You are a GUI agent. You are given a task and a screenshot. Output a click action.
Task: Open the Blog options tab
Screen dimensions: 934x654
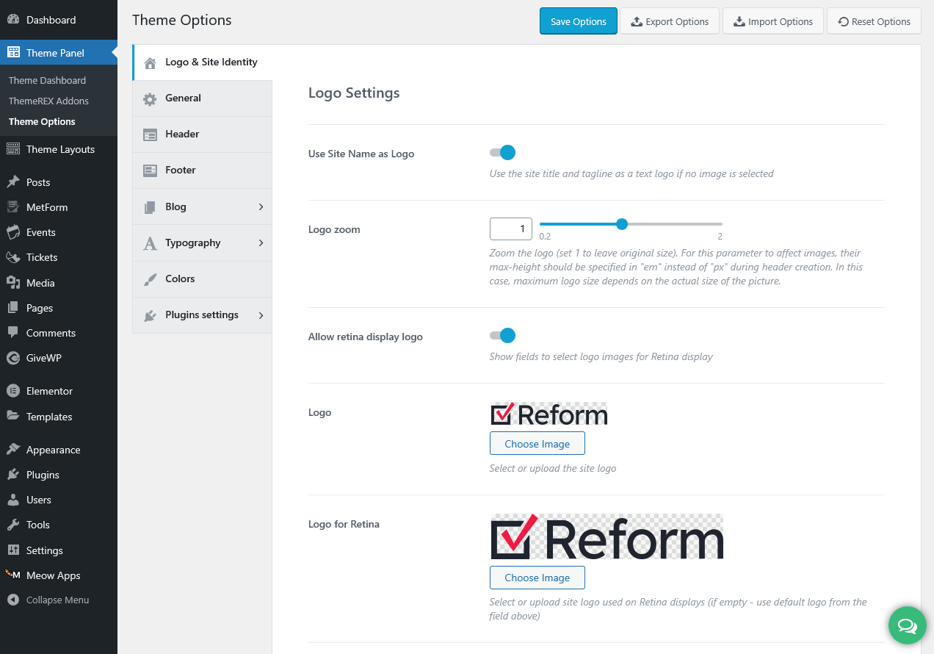coord(202,206)
